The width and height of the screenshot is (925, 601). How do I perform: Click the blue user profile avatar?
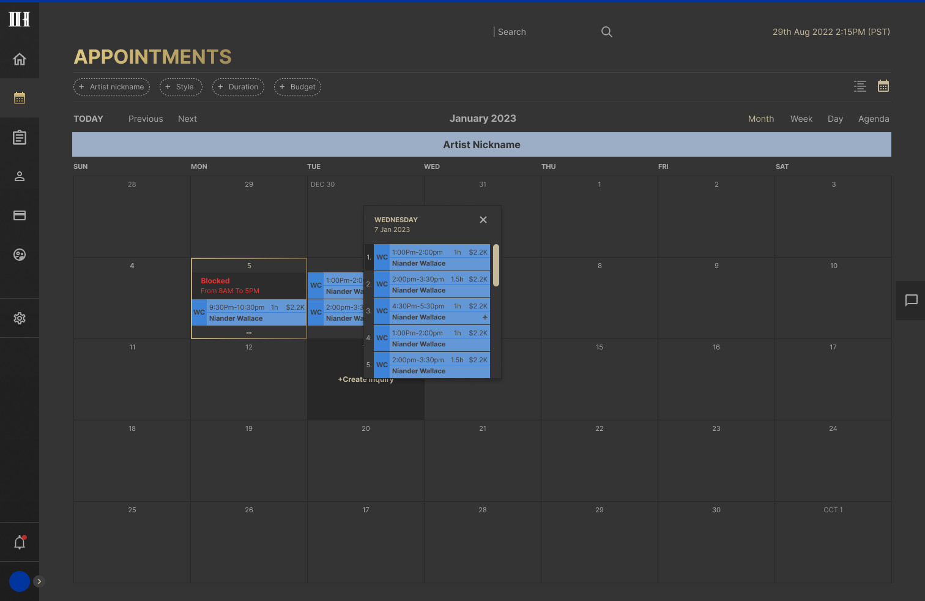coord(20,581)
